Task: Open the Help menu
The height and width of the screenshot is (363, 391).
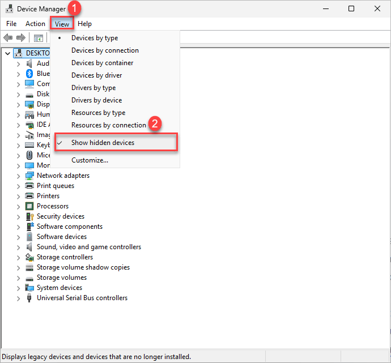Action: coord(84,24)
